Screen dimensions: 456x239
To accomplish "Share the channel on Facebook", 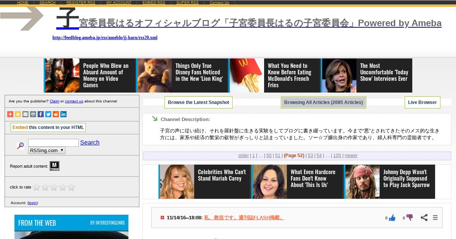I will pyautogui.click(x=41, y=114).
